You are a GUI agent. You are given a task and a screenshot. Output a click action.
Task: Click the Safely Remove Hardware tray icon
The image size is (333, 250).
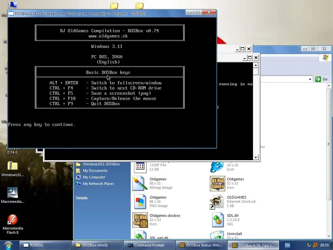(309, 245)
